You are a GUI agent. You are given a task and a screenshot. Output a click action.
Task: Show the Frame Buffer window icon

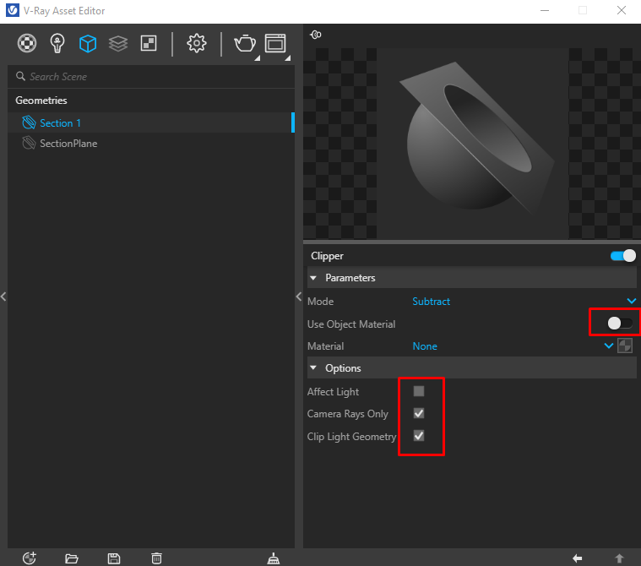[275, 43]
